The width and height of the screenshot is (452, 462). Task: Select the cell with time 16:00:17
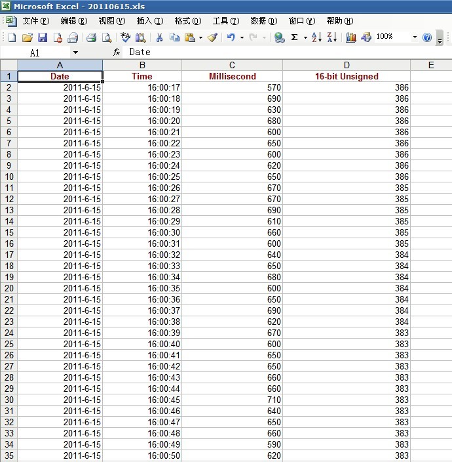[142, 87]
